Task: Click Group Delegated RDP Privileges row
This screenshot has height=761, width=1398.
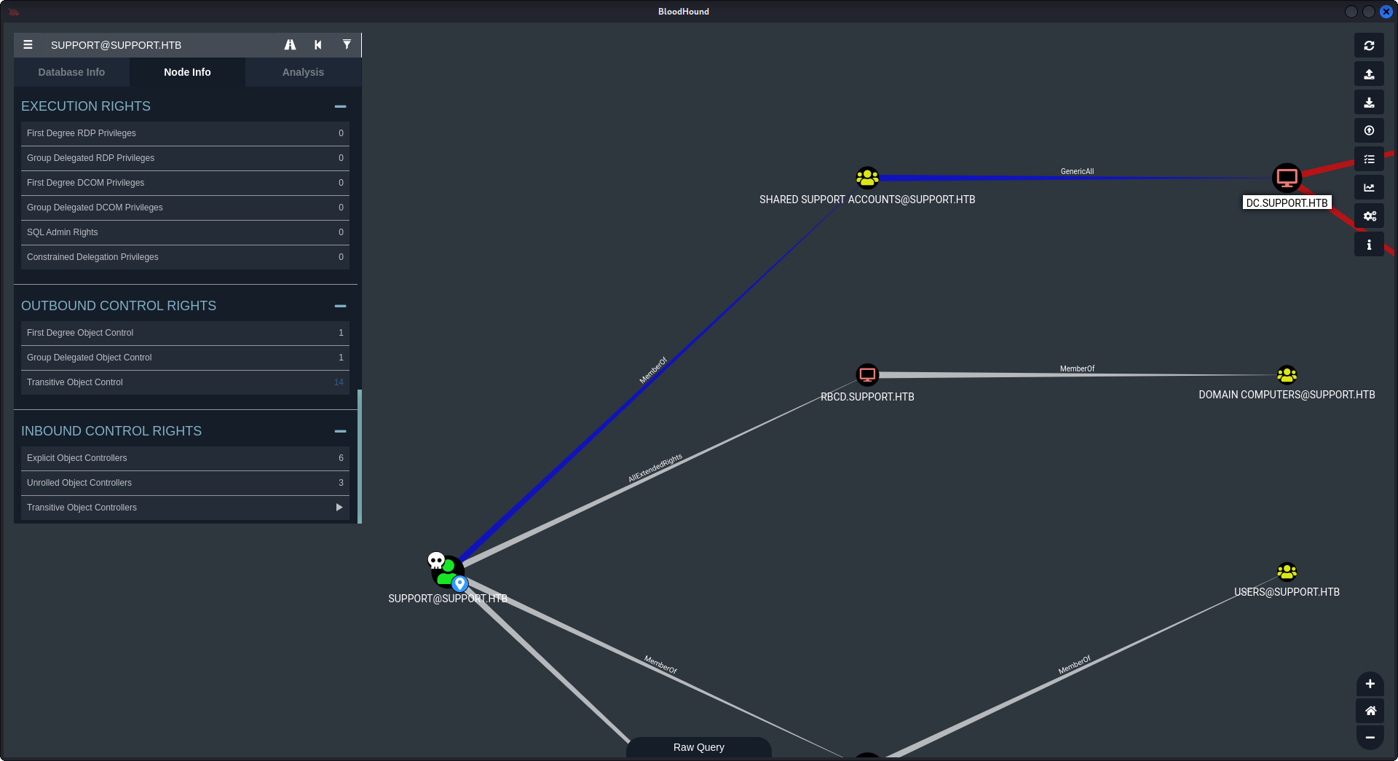Action: [185, 158]
